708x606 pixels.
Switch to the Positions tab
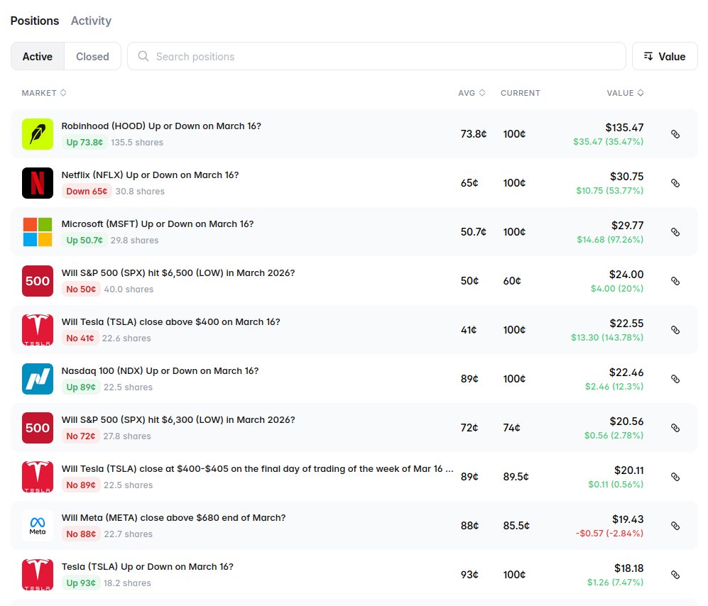(35, 21)
